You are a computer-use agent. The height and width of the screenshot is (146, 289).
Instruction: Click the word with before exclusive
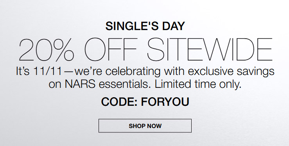174,71
